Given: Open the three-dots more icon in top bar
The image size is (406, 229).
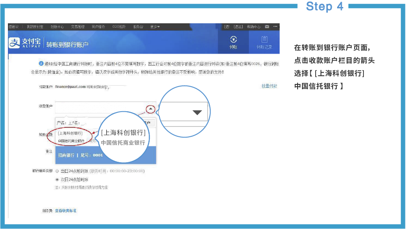Looking at the screenshot, I should pyautogui.click(x=275, y=26).
